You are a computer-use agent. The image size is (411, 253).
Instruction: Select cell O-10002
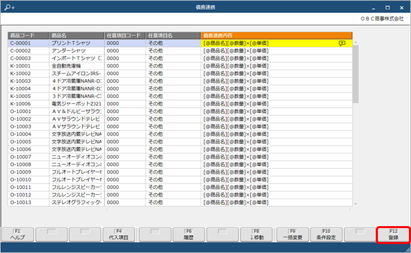coord(28,119)
